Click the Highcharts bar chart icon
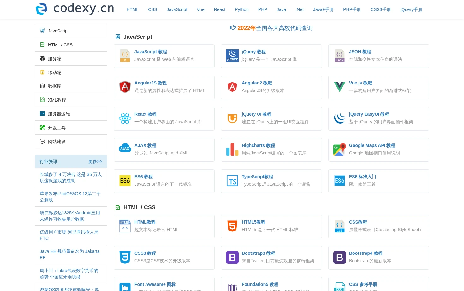Screen dimensions: 464x291 click(232, 149)
